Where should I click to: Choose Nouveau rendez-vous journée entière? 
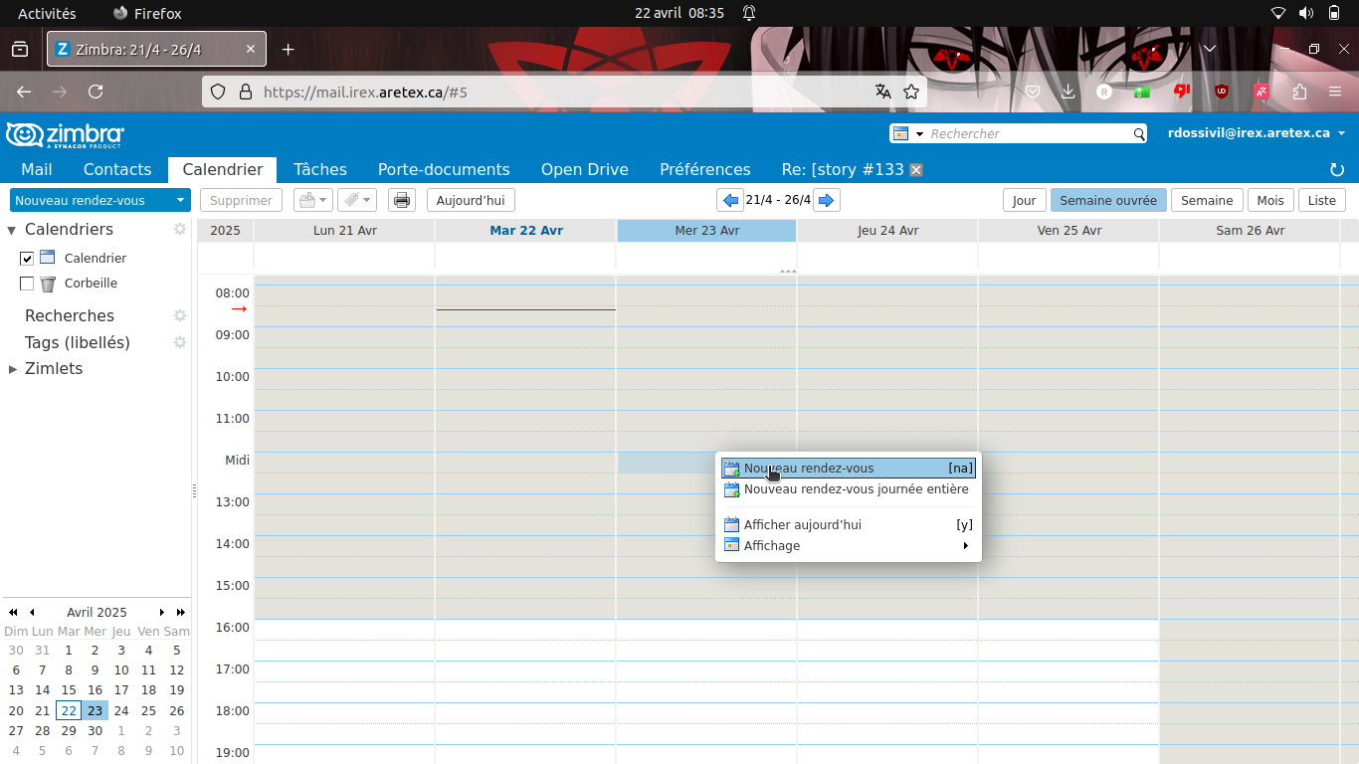pos(849,489)
